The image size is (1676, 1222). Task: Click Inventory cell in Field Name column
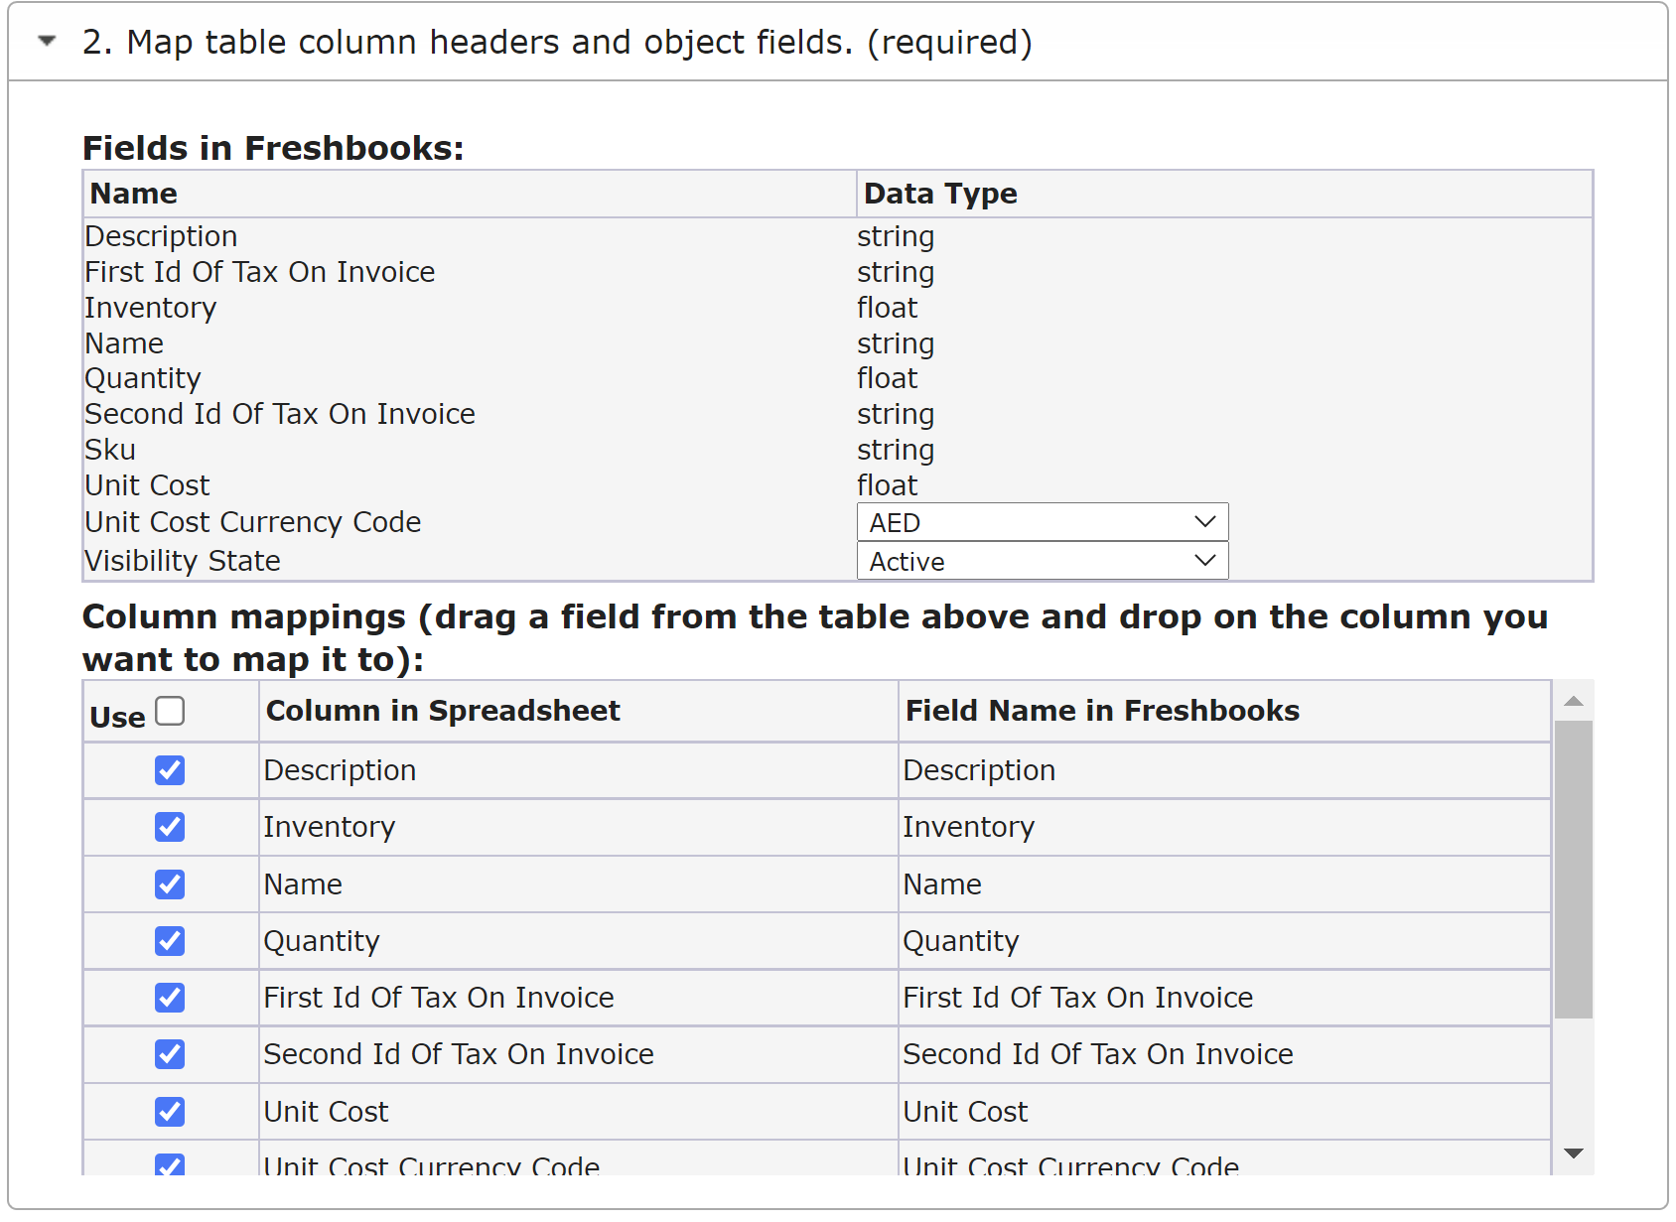click(1224, 827)
